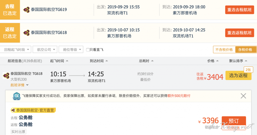Open the 舱位等级 dropdown

[71, 49]
